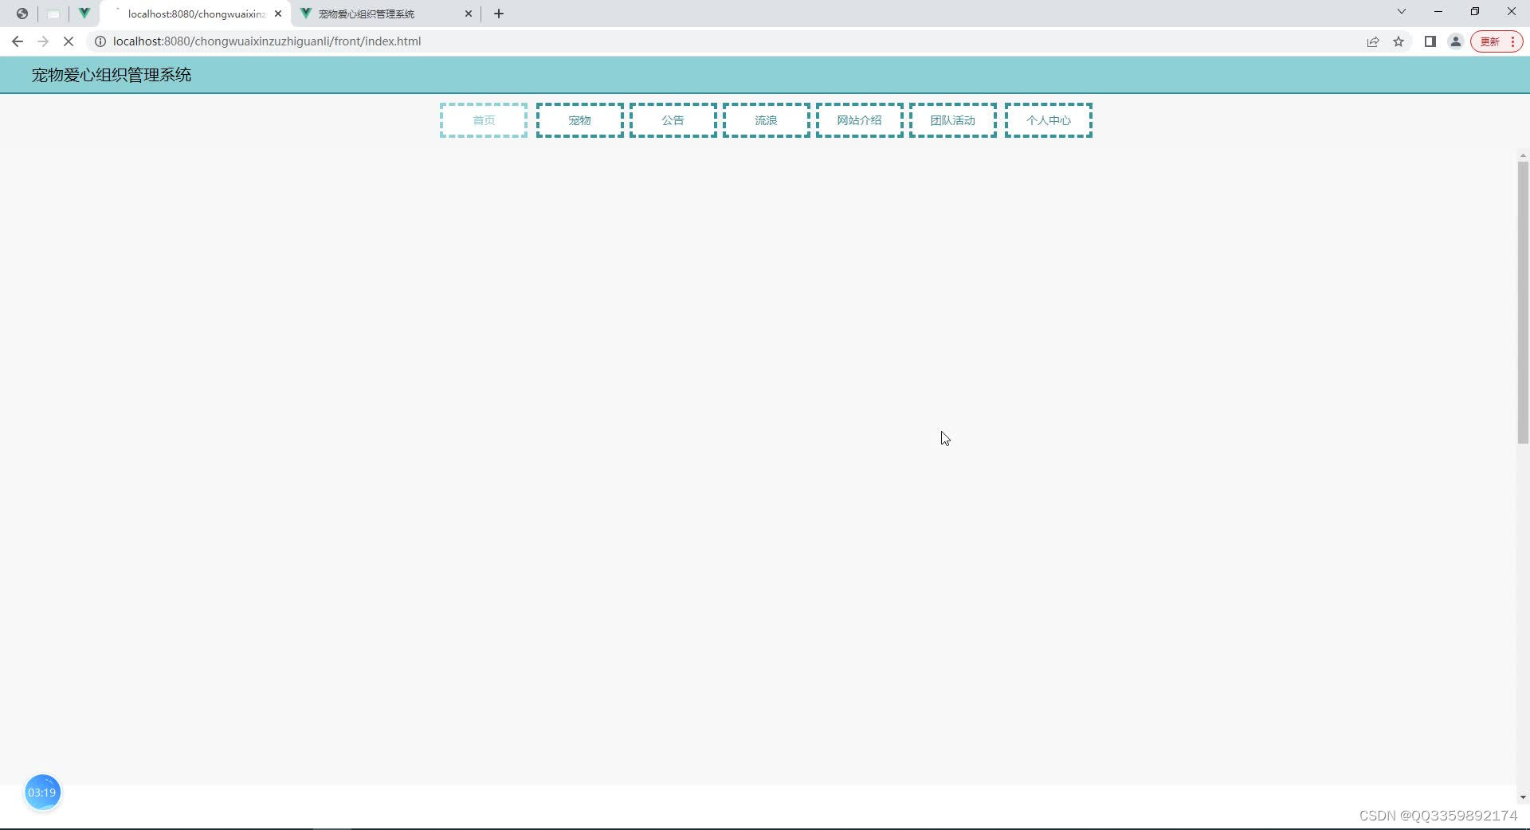Open the 团队活动 nav item
1530x830 pixels.
(x=953, y=120)
